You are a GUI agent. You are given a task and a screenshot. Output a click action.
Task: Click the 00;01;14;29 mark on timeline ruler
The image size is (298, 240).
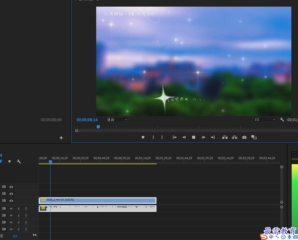coord(143,158)
